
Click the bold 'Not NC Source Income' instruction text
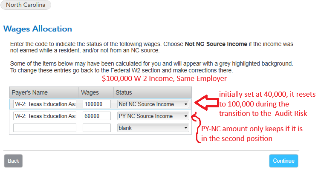(x=216, y=44)
